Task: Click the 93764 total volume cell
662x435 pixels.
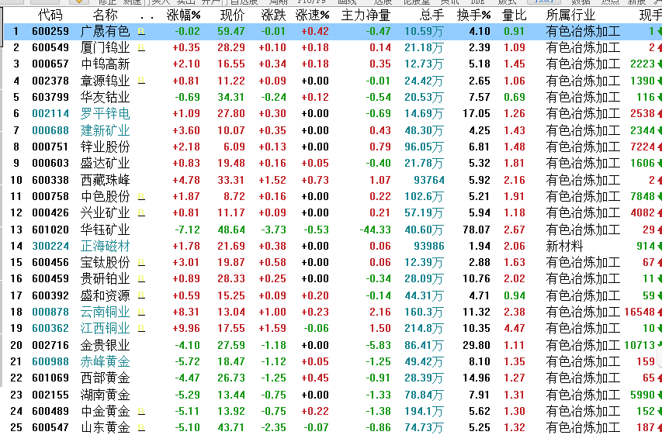Action: [x=429, y=180]
